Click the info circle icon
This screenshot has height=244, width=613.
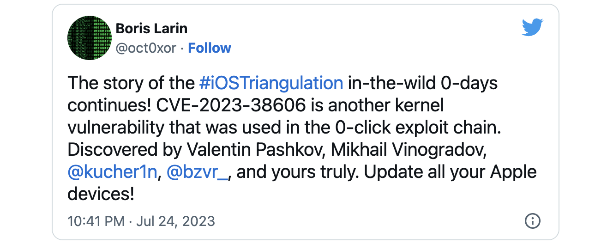[533, 220]
